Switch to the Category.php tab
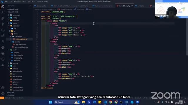Image resolution: width=188 pixels, height=105 pixels. point(40,6)
